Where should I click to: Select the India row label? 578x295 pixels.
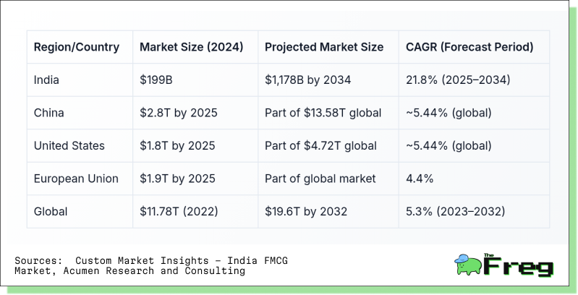pos(46,80)
